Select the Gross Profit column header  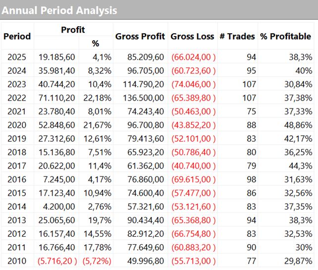point(140,36)
